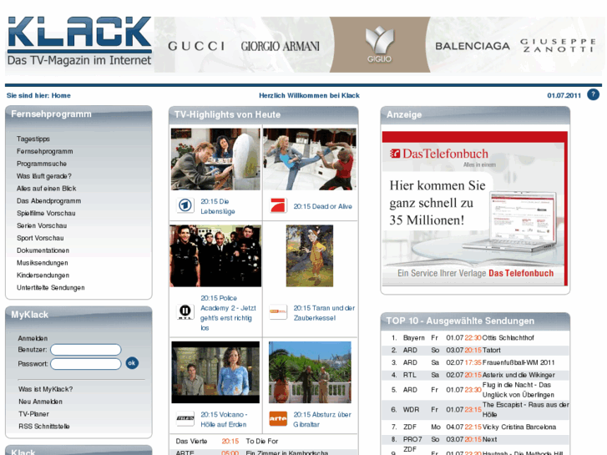
Task: Open Tatort in TOP 10 list
Action: tap(491, 350)
